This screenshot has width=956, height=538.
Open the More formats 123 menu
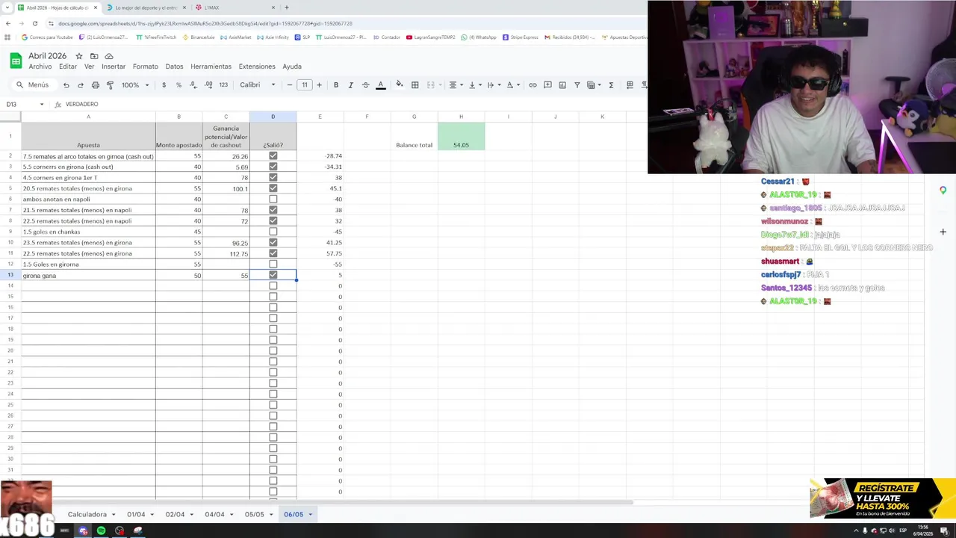[223, 85]
